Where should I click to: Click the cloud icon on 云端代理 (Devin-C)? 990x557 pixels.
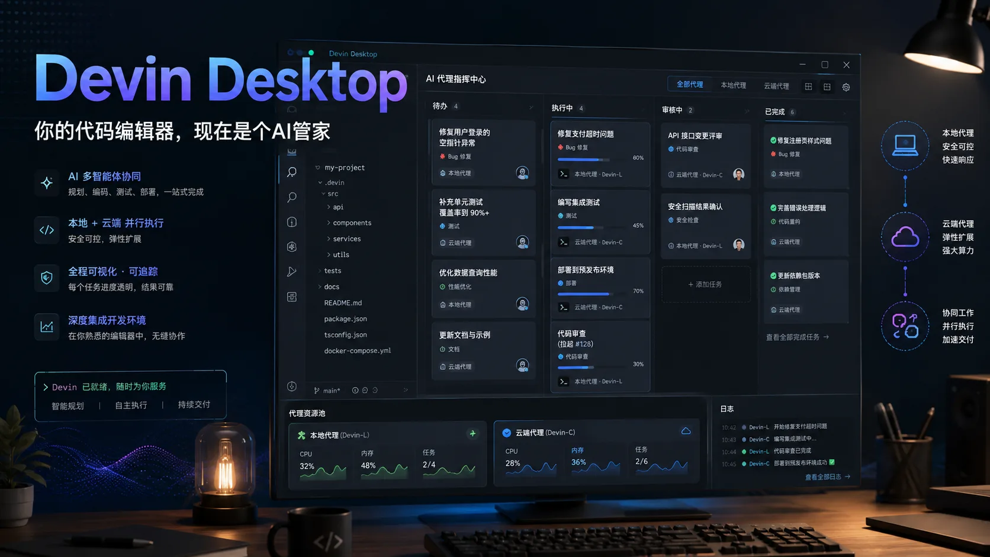(x=686, y=431)
